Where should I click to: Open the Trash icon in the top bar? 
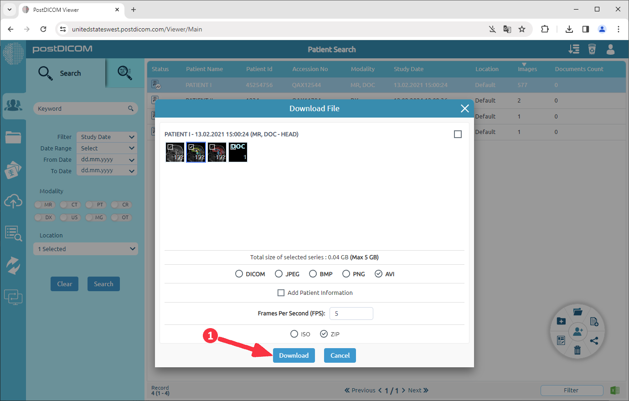(x=592, y=49)
